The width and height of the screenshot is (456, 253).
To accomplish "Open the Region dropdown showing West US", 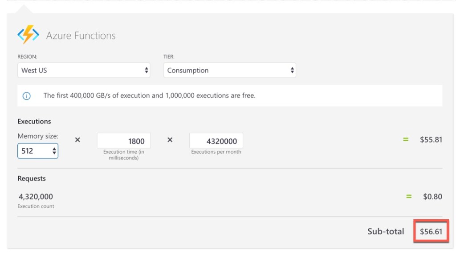I will click(x=84, y=70).
